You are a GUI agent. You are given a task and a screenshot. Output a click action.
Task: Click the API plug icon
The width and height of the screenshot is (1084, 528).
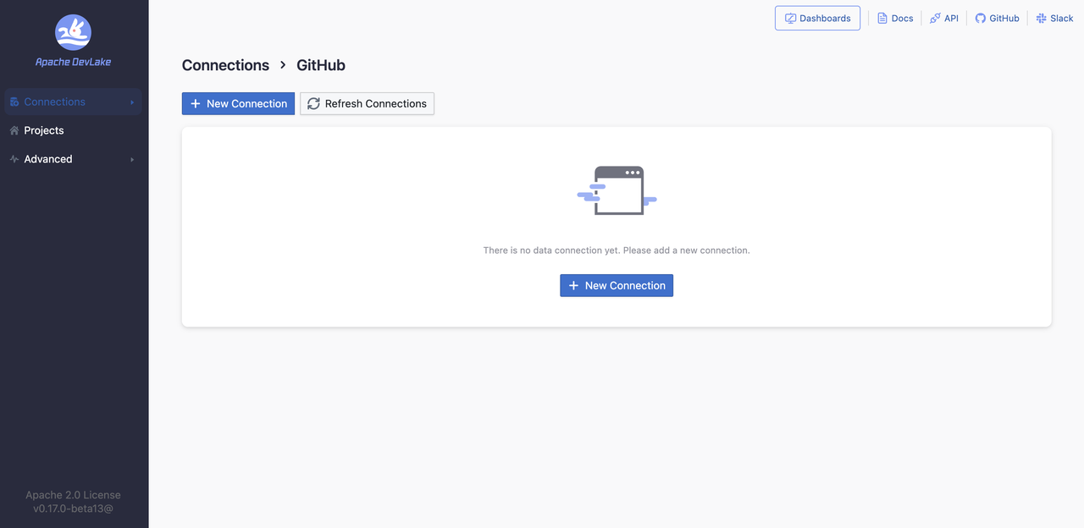[935, 19]
